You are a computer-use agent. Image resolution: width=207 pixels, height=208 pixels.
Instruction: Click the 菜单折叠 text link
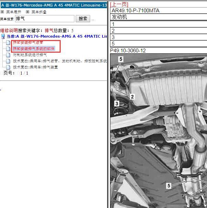(x=39, y=12)
